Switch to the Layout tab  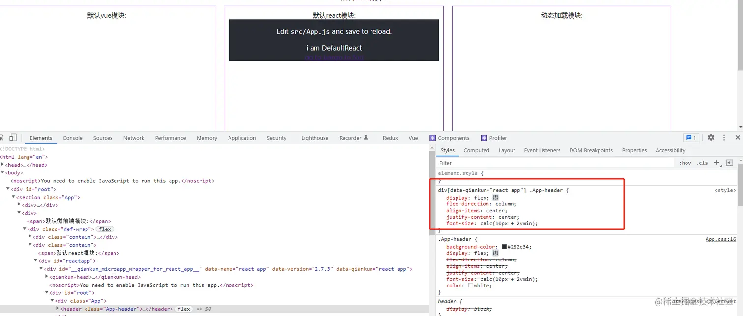[507, 150]
